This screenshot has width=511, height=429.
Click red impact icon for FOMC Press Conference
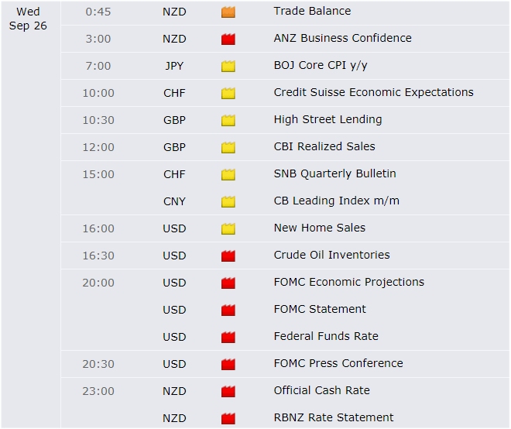coord(228,364)
